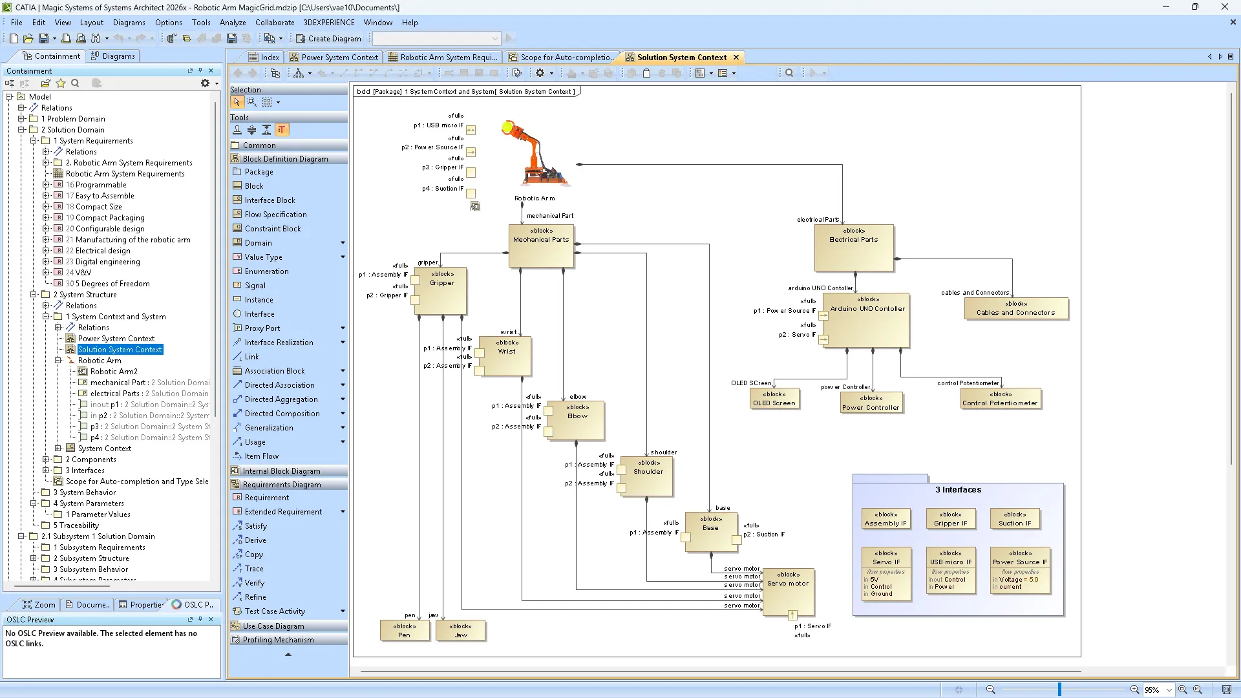
Task: Open the Collaborate menu
Action: tap(275, 22)
